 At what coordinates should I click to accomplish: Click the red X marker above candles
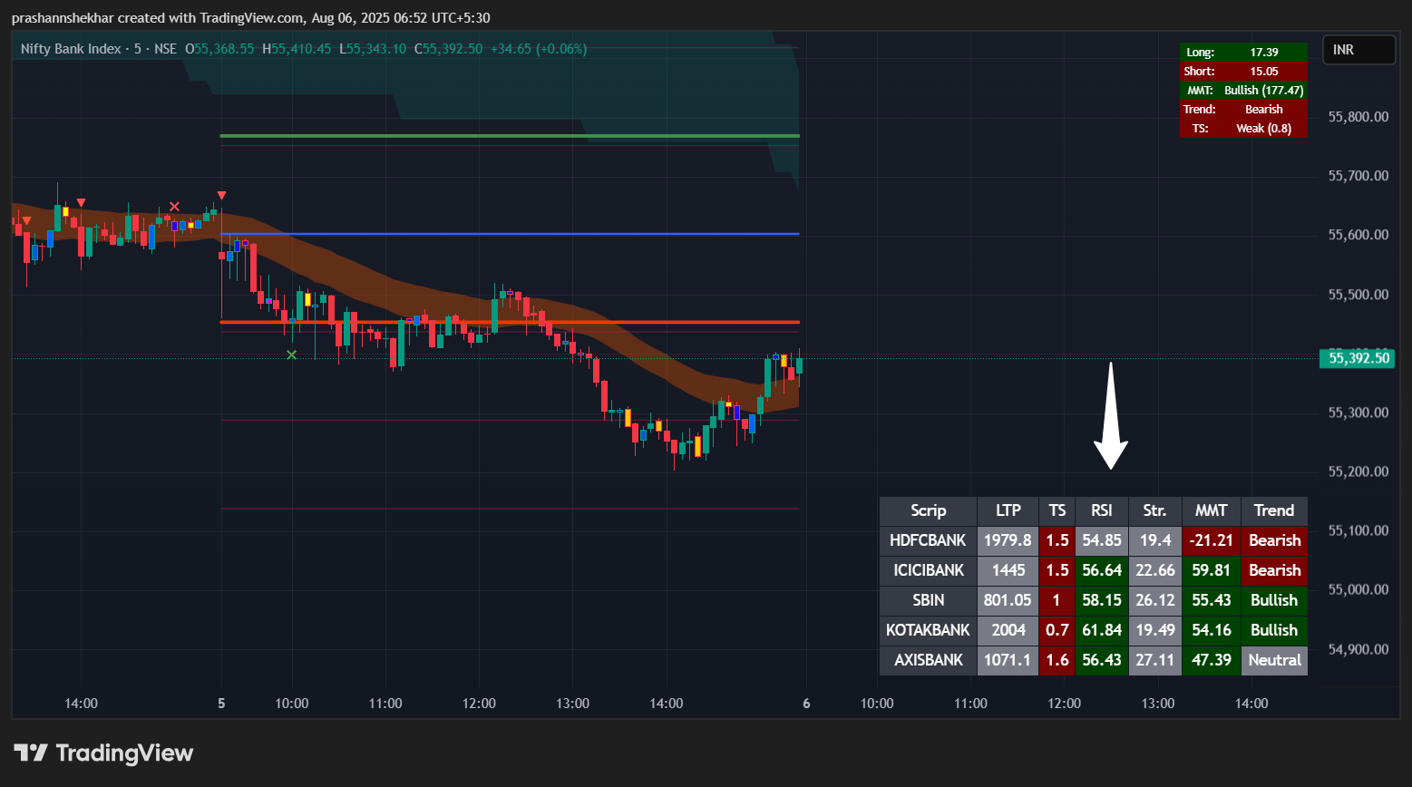tap(174, 207)
